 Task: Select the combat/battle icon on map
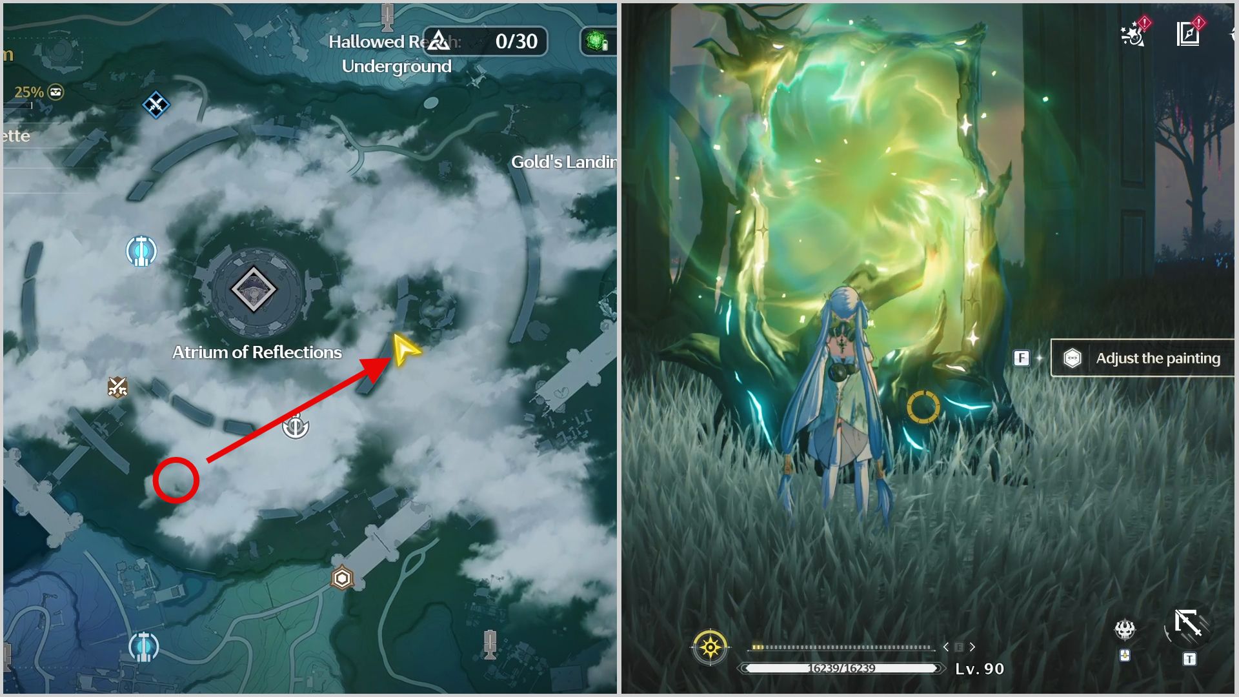click(118, 387)
